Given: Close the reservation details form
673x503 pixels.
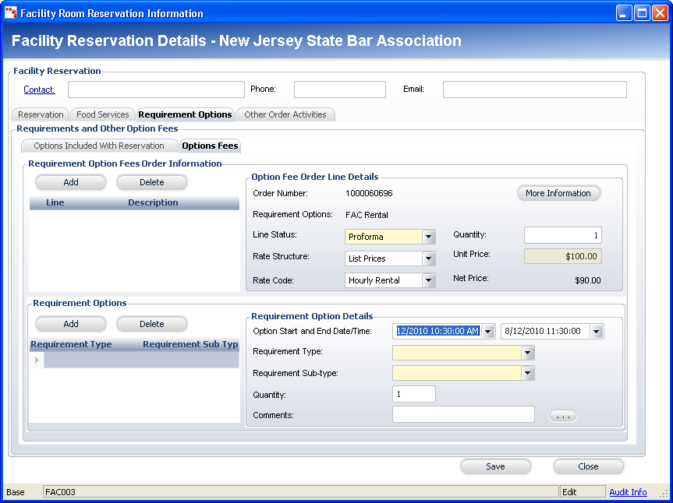Looking at the screenshot, I should 589,466.
